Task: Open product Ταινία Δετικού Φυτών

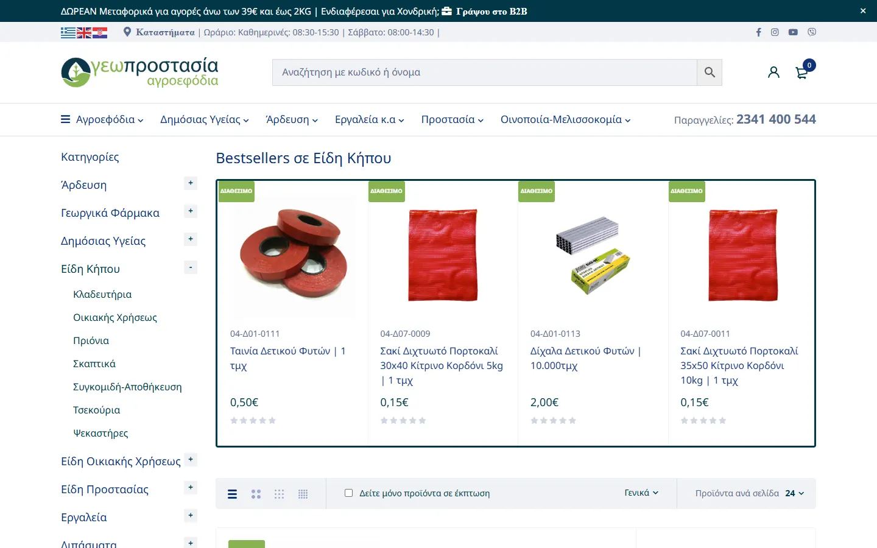Action: 288,359
